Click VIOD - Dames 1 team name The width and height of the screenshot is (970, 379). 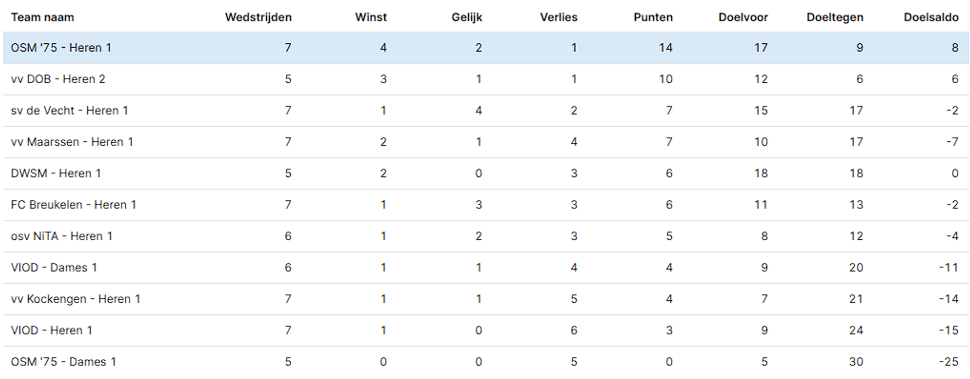point(54,267)
